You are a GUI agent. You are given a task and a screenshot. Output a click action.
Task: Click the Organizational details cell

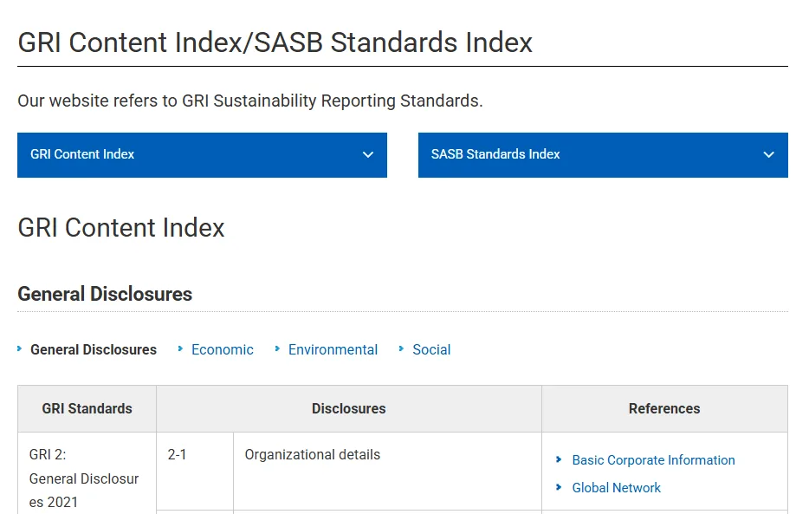click(387, 472)
